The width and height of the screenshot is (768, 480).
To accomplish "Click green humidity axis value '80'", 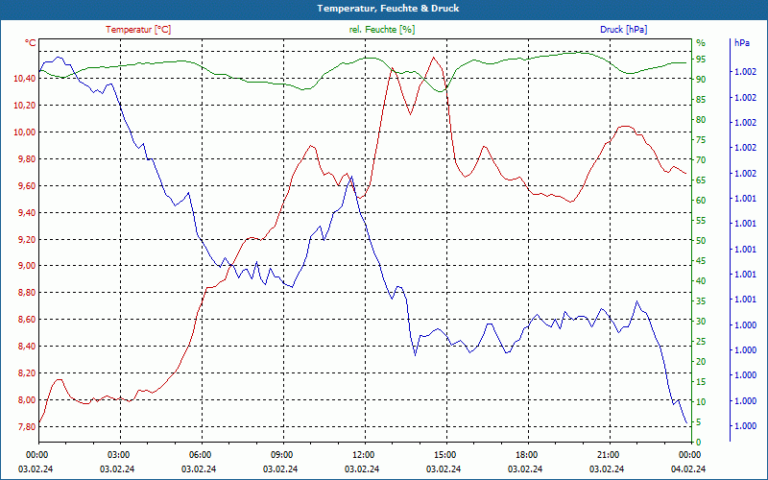I will coord(701,120).
